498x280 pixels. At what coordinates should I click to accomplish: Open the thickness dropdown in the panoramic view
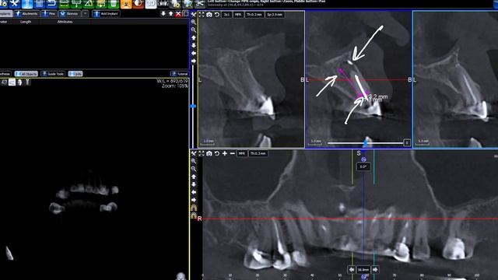pos(258,153)
